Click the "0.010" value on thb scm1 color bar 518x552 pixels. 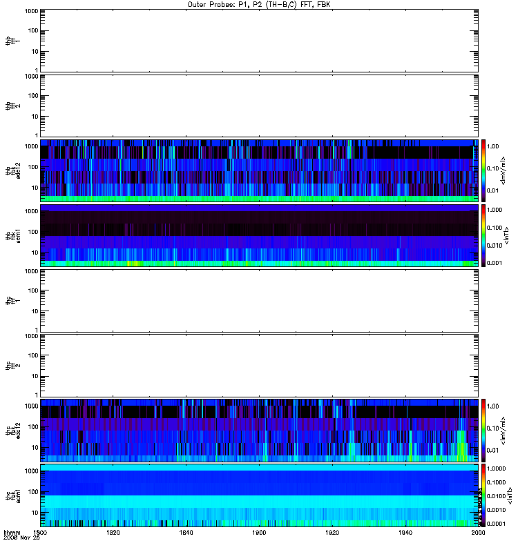click(x=495, y=246)
